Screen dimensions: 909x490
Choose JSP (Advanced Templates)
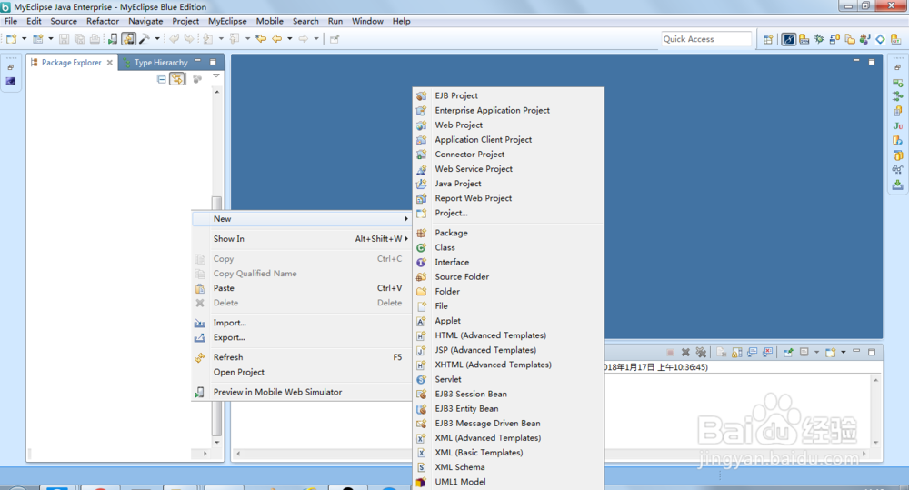point(508,350)
